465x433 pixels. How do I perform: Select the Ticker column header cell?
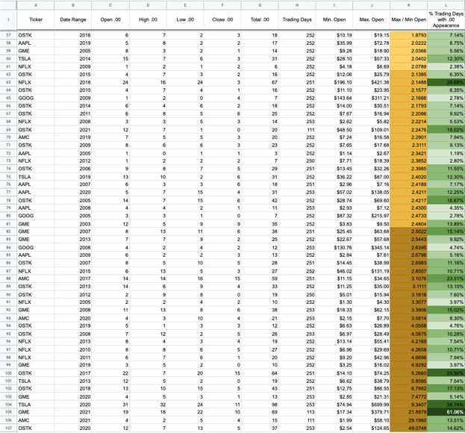pos(36,19)
